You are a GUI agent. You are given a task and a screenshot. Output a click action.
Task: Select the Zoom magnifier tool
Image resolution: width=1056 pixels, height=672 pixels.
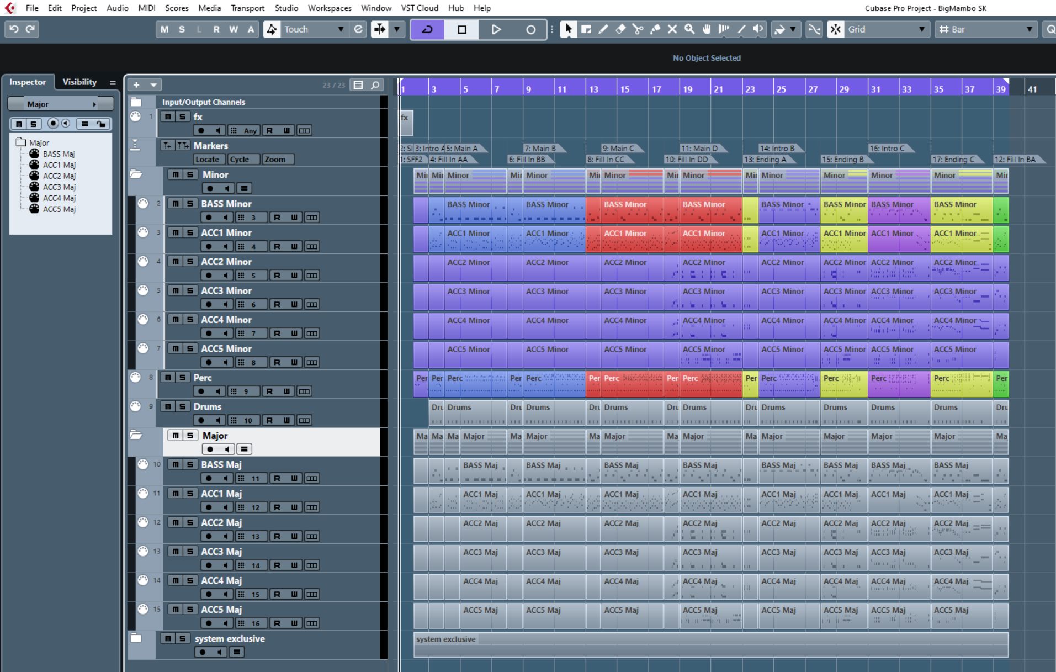tap(689, 29)
